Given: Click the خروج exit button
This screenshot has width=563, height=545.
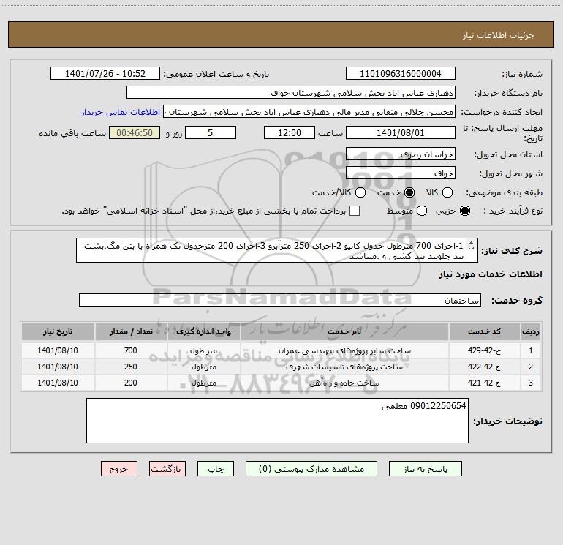Looking at the screenshot, I should [119, 469].
